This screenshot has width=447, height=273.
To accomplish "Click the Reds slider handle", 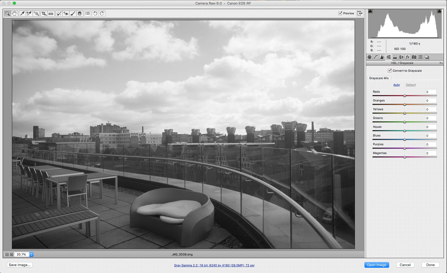I will tap(405, 96).
